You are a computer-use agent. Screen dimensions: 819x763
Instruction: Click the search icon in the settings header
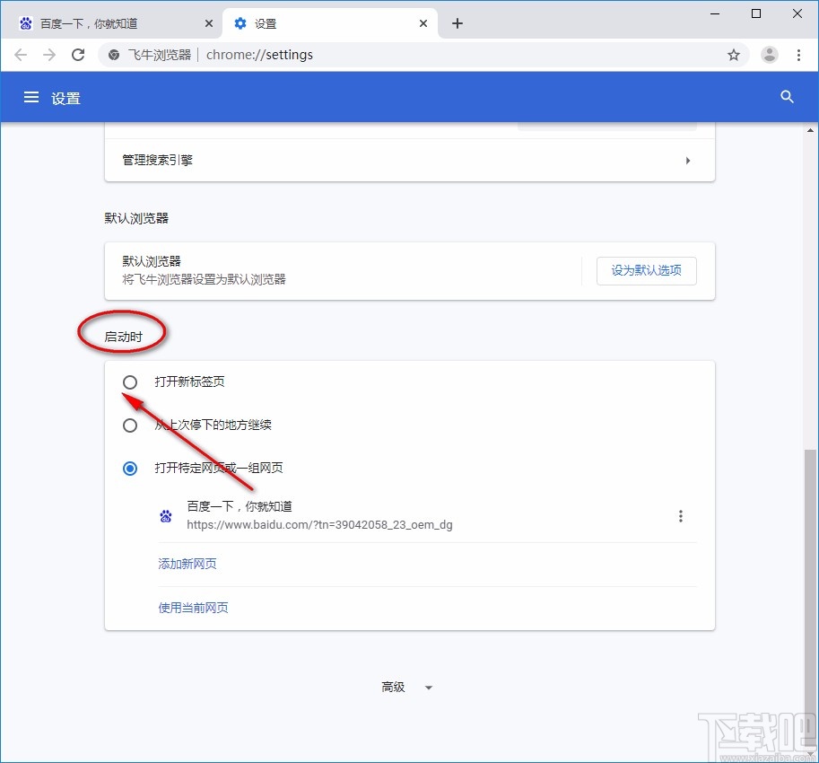click(x=787, y=97)
